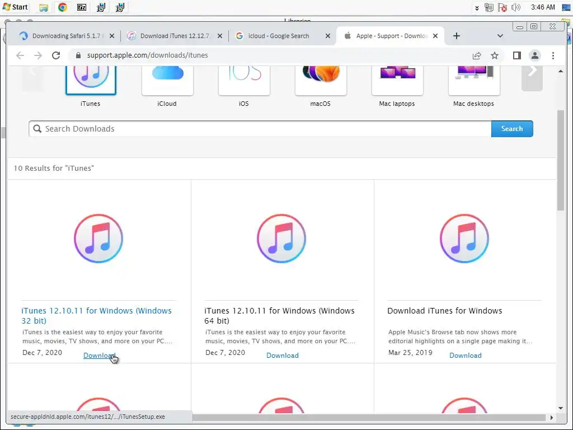Click the 10 Results for "iTunes" text
This screenshot has height=430, width=573.
[x=54, y=168]
